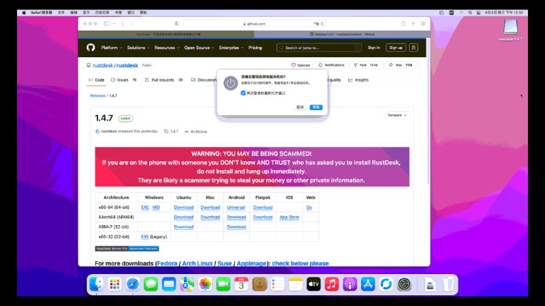
Task: Expand the Open Source menu
Action: [199, 48]
